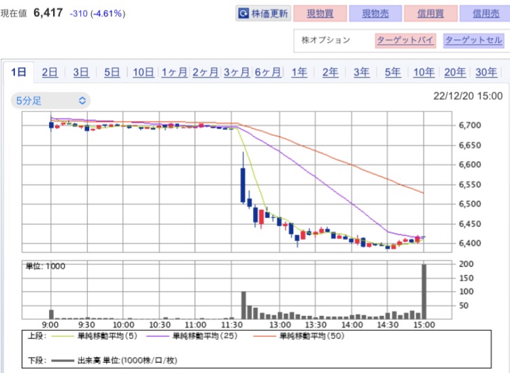Click the 6,700 price axis label
510x373 pixels.
coord(470,126)
